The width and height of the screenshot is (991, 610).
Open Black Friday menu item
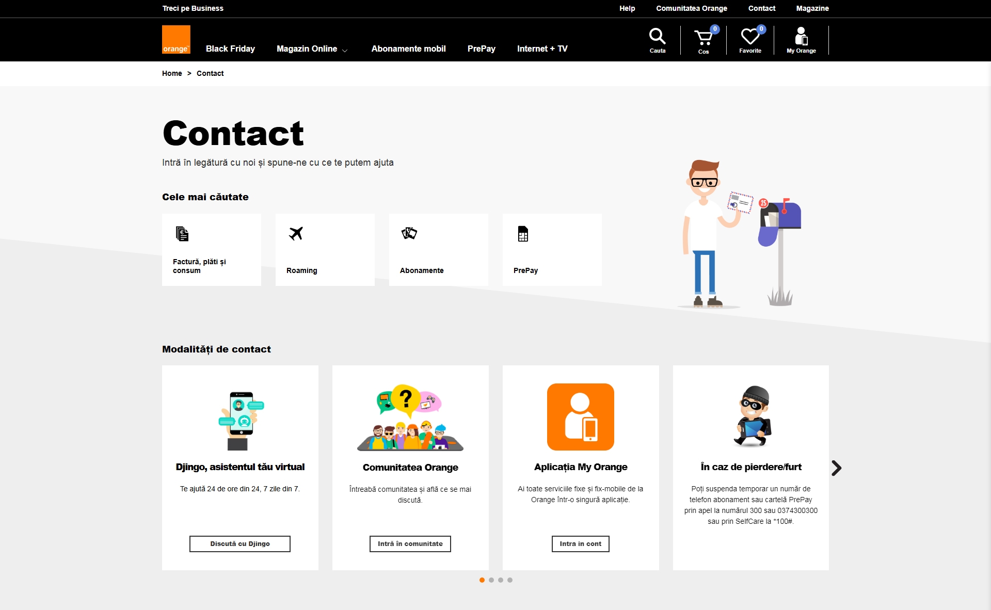click(x=230, y=49)
